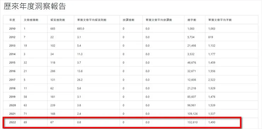This screenshot has width=262, height=129.
Task: Select the year cell 2012
Action: [12, 37]
